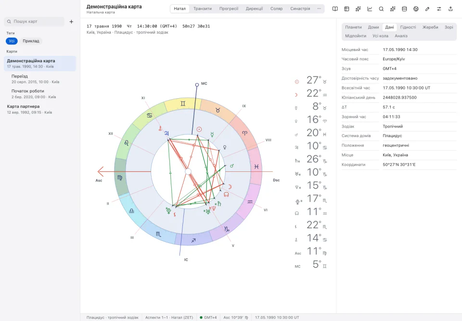Click the line chart graph icon

[370, 9]
